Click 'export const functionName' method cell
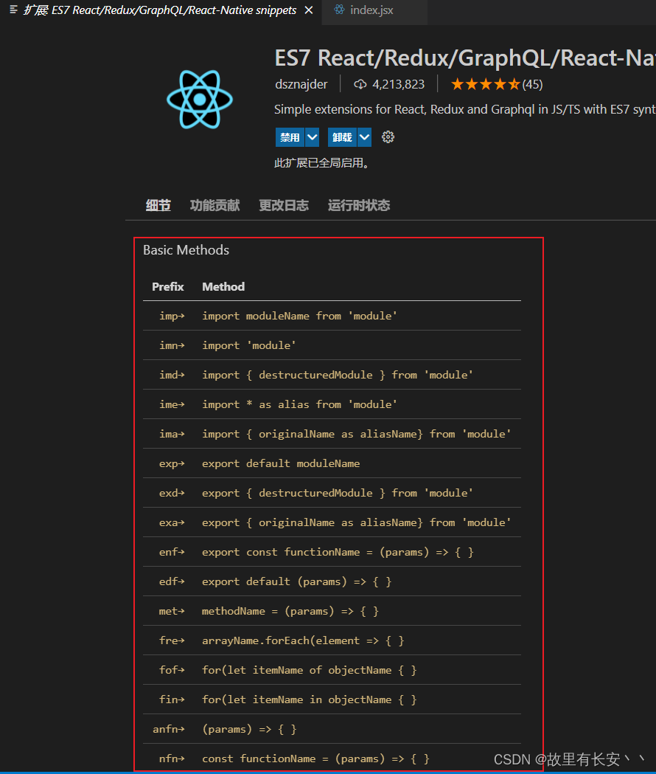656x774 pixels. click(338, 553)
